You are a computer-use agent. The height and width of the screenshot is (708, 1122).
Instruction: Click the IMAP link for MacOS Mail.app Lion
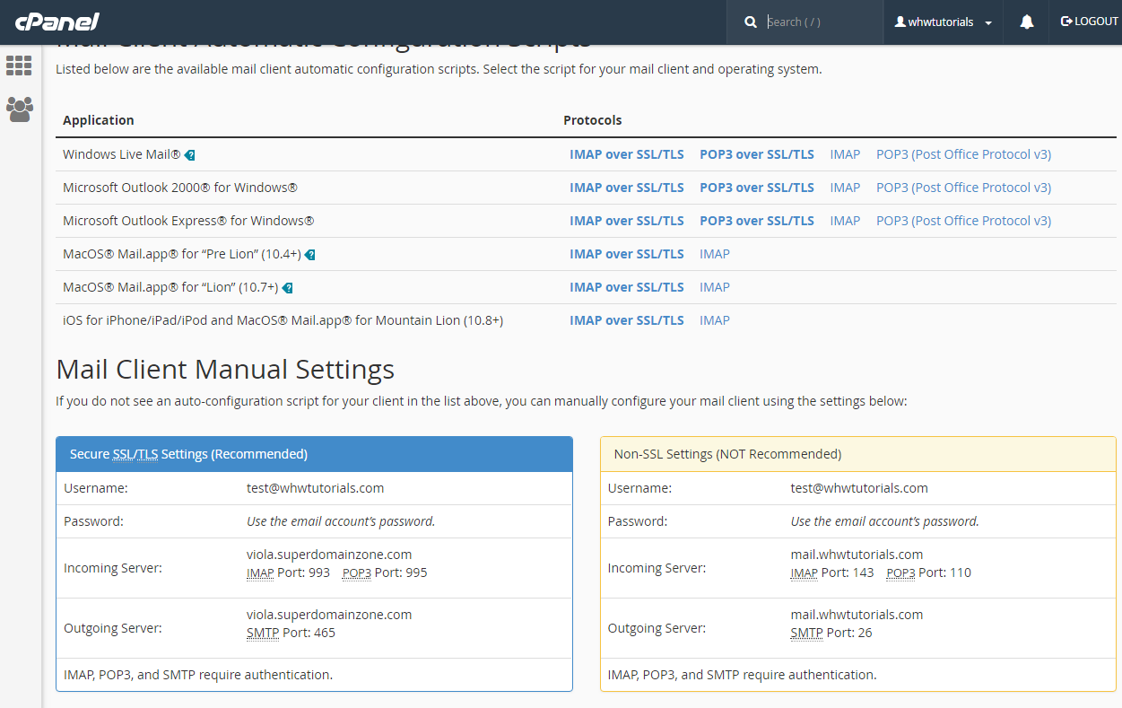tap(715, 287)
